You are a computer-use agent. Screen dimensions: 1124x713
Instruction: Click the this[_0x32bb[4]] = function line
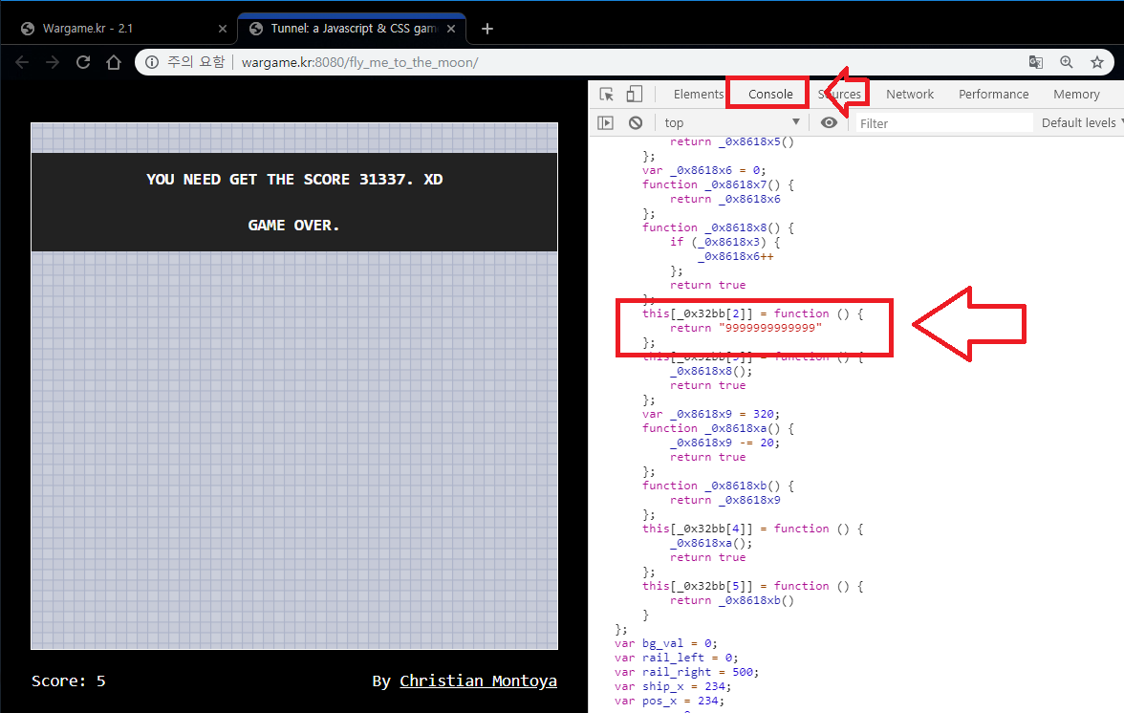click(753, 529)
